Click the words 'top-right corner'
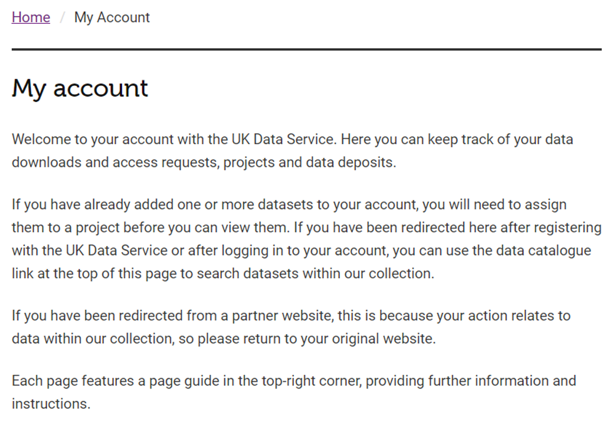The image size is (609, 426). coord(312,381)
